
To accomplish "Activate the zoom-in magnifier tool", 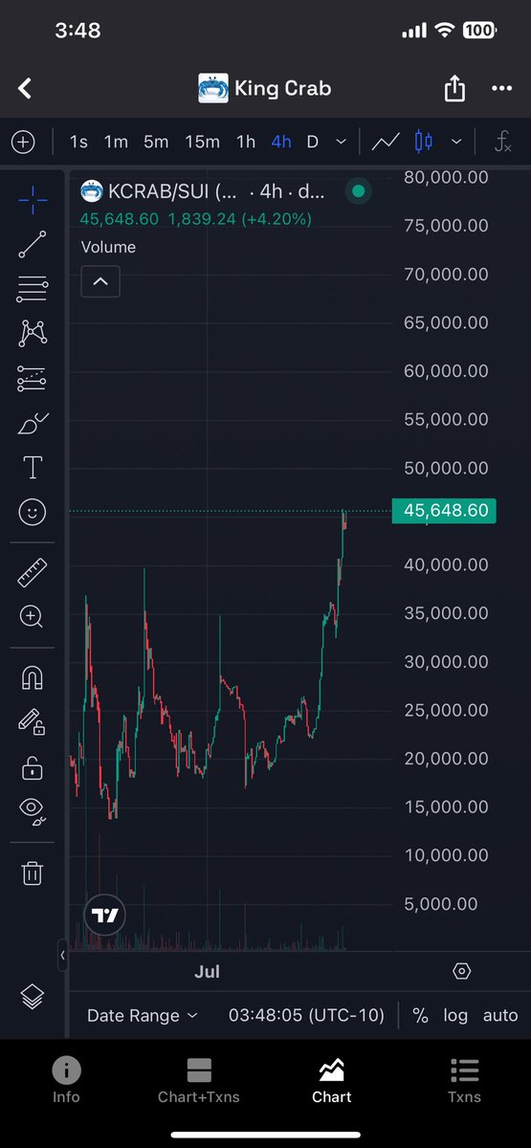I will click(x=33, y=617).
